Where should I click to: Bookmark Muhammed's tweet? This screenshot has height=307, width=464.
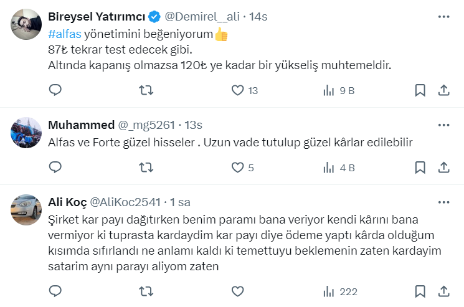coord(420,168)
